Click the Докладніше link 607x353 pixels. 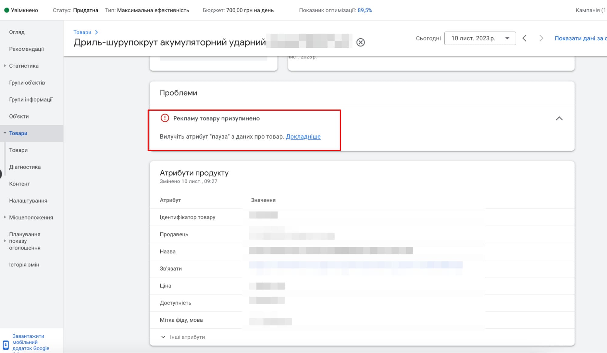(303, 136)
